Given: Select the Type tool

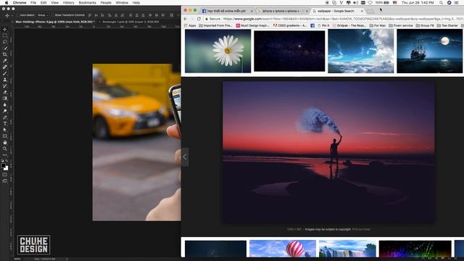Looking at the screenshot, I should [x=5, y=123].
